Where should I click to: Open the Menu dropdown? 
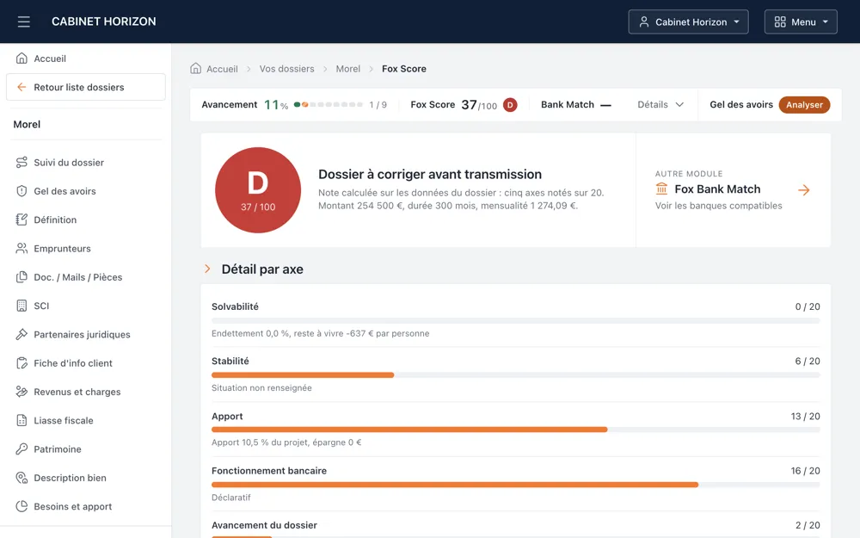pos(801,22)
